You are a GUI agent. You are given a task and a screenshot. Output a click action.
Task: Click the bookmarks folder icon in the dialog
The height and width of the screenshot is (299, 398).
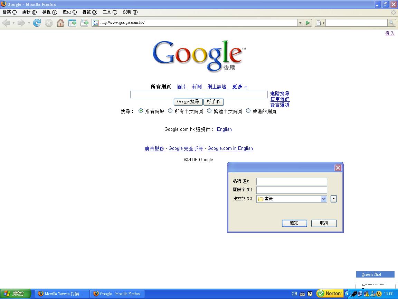260,199
